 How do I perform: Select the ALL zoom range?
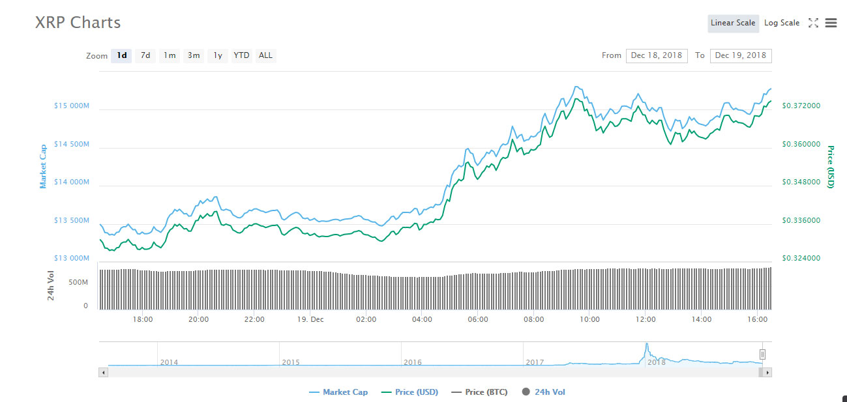pos(265,55)
